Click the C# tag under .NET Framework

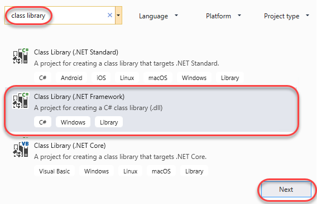click(42, 122)
